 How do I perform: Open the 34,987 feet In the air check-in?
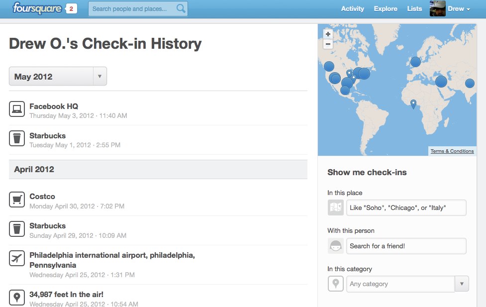[66, 294]
